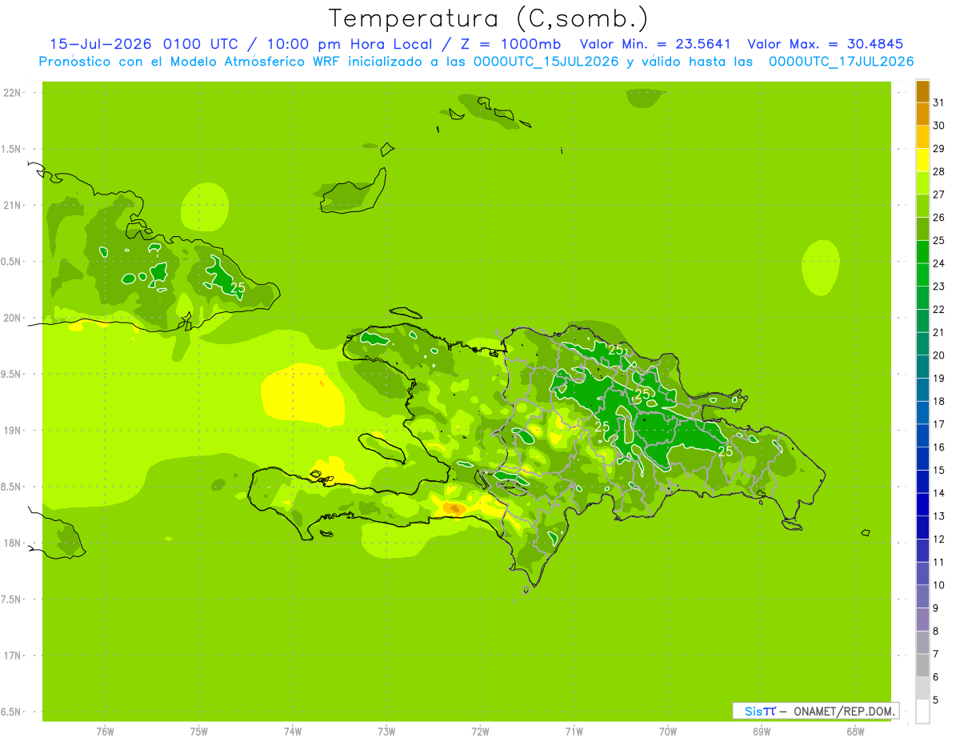
Task: Click the '7.5N' latitude label
Action: (x=11, y=599)
